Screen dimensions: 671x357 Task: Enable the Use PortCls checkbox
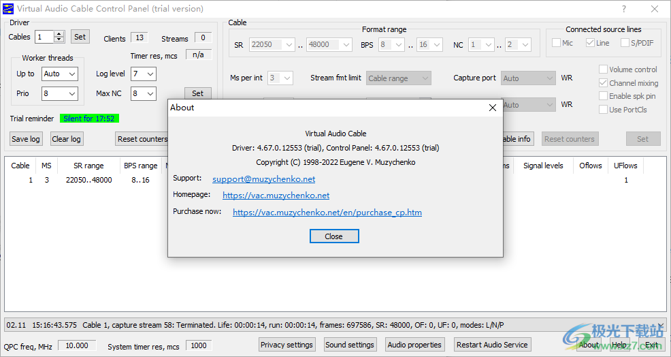pos(603,110)
